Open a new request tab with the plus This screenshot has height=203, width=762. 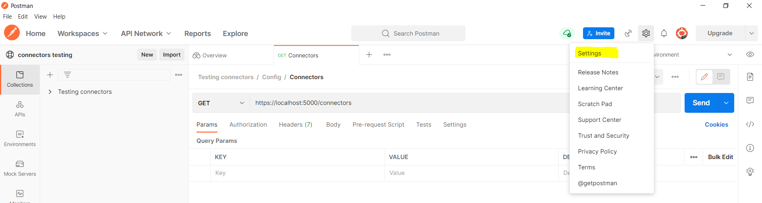pyautogui.click(x=369, y=55)
